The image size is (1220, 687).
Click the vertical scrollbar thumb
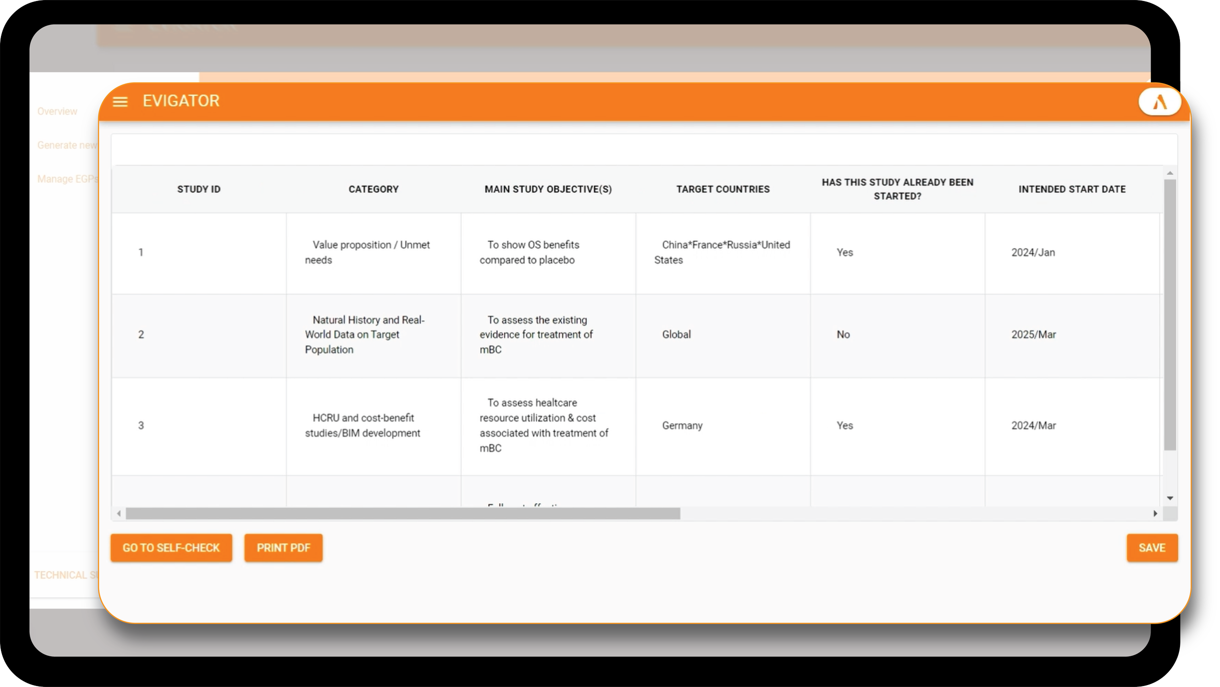[x=1170, y=314]
